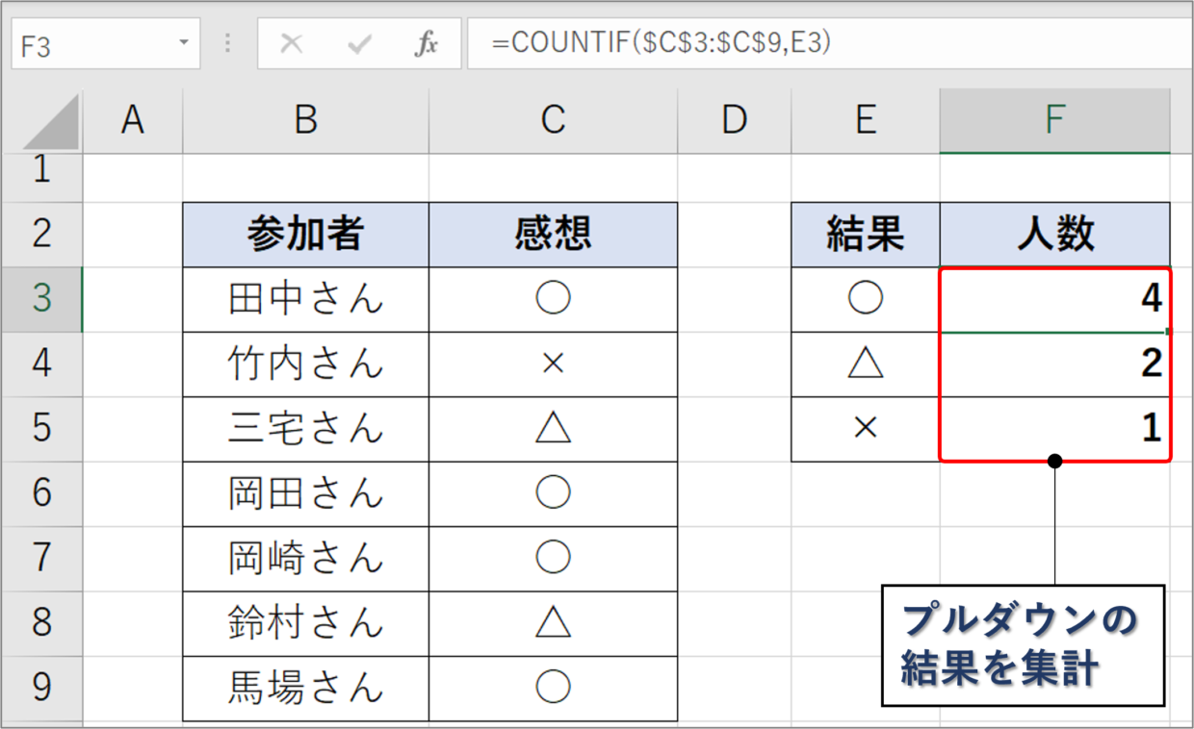Image resolution: width=1194 pixels, height=729 pixels.
Task: Select the 感想 header cell
Action: coord(553,235)
